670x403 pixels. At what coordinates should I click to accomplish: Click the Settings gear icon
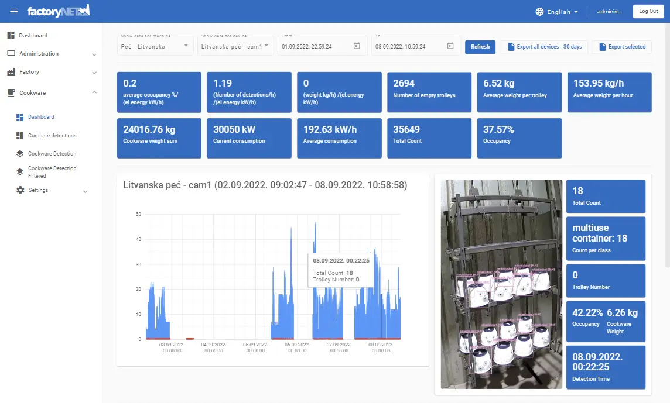click(20, 190)
